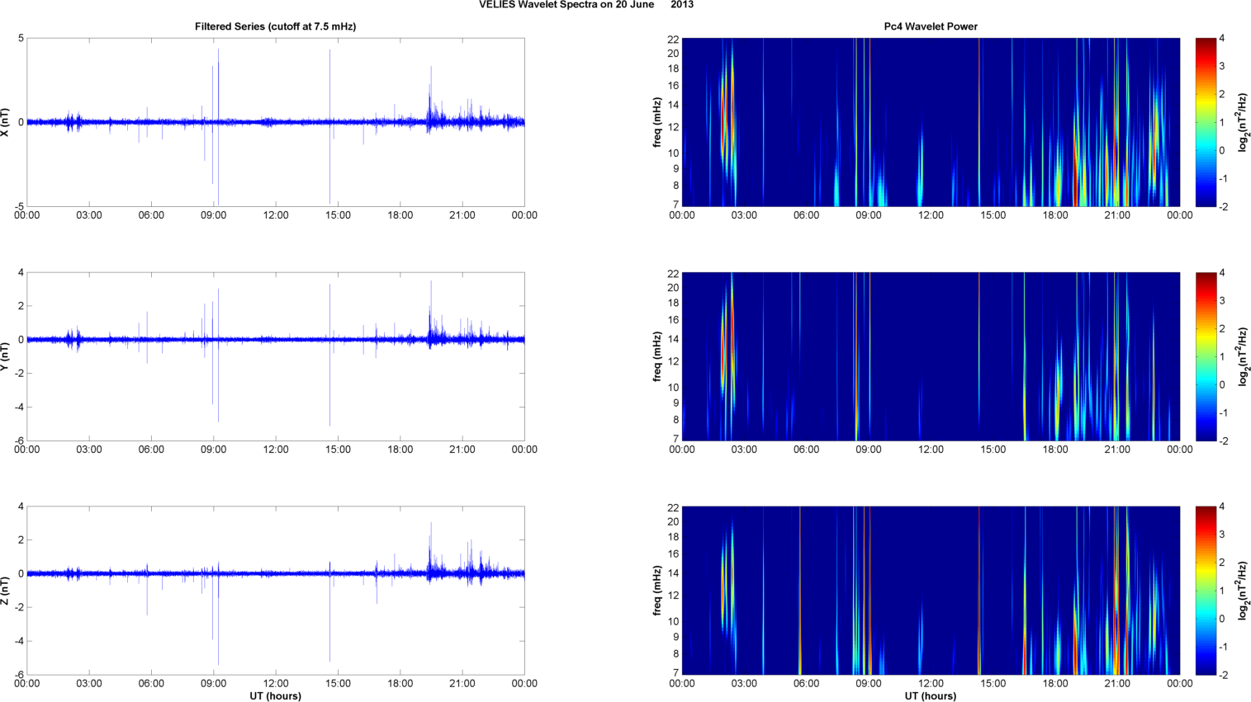Click "freq (mHz)" label of the top spectrogram
This screenshot has height=702, width=1251.
click(657, 122)
